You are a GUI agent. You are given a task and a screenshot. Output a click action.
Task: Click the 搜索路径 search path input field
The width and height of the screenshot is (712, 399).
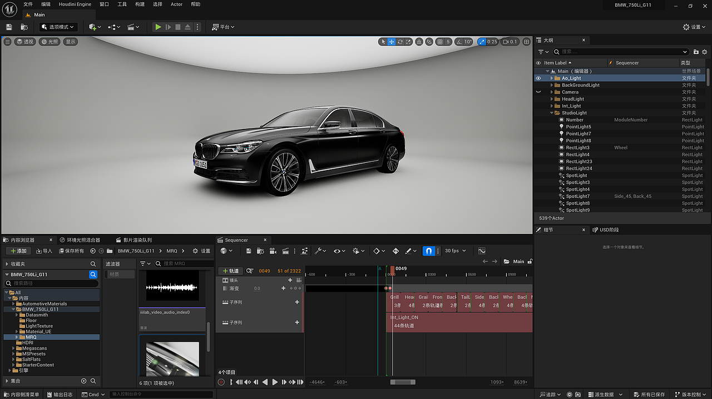pos(51,283)
